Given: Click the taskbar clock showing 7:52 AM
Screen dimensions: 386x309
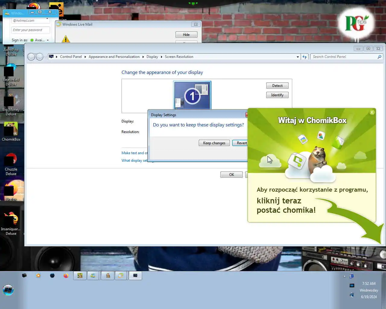Looking at the screenshot, I should (369, 290).
